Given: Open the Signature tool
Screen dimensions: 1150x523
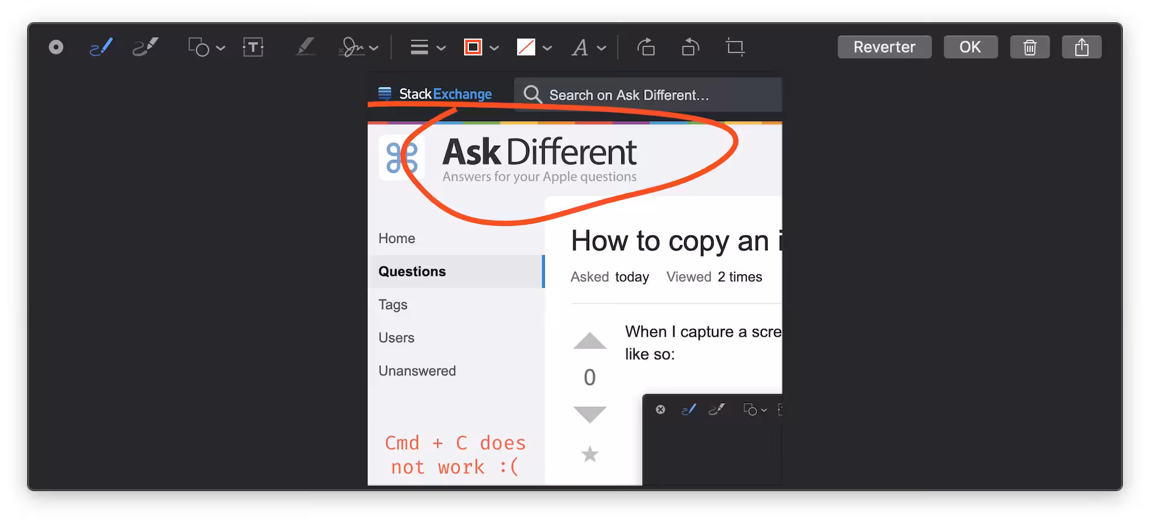Looking at the screenshot, I should (x=351, y=47).
